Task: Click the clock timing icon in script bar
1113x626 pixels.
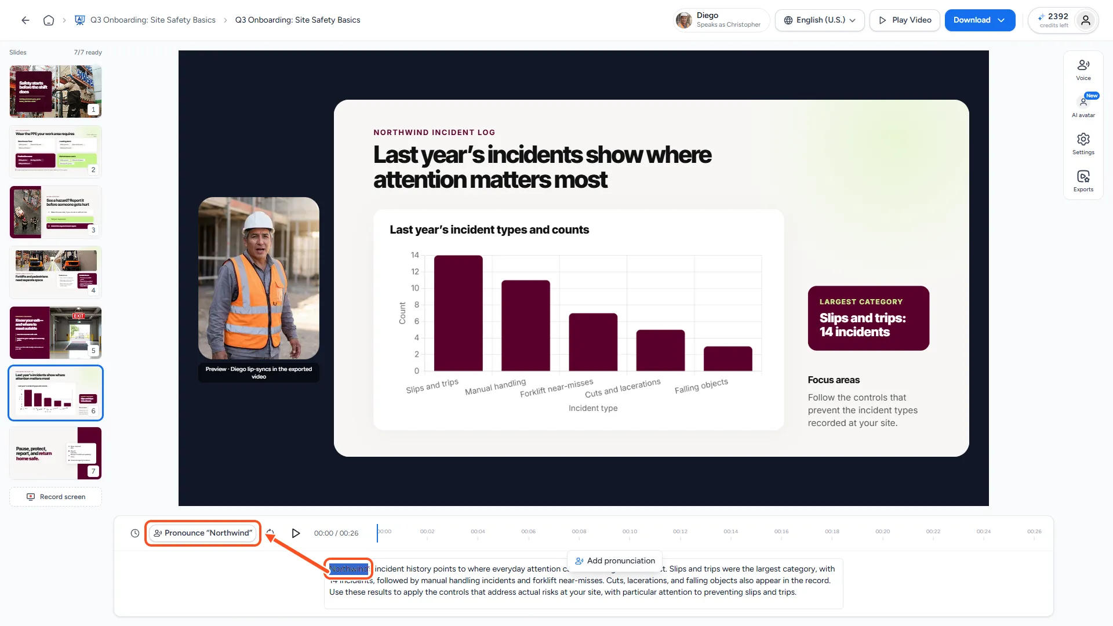Action: (x=135, y=533)
